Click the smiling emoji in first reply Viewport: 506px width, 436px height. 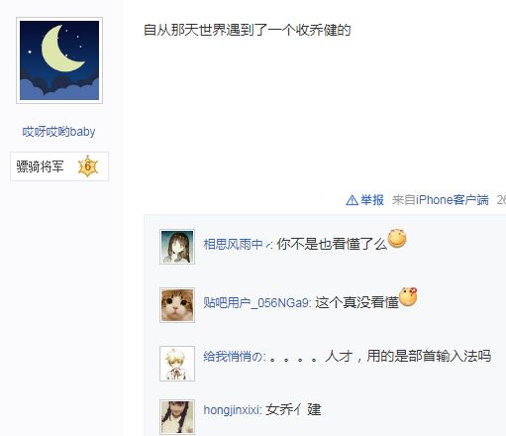pos(397,238)
